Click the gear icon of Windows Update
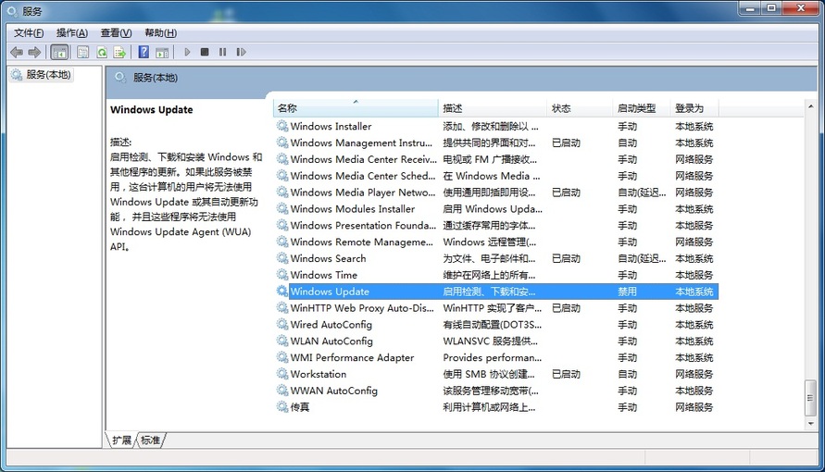Image resolution: width=825 pixels, height=472 pixels. click(x=282, y=292)
